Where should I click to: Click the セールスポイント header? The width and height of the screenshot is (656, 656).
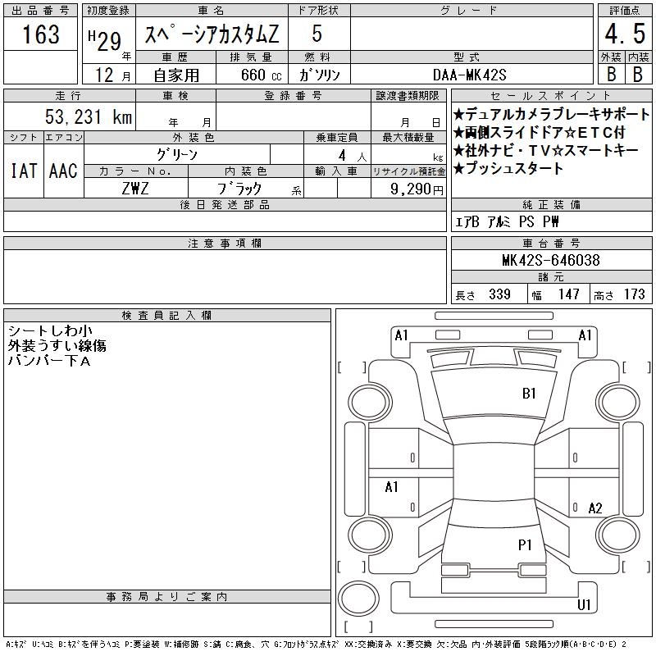coord(551,96)
